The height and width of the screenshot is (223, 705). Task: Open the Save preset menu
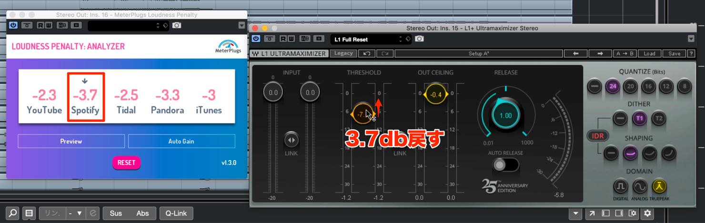(674, 53)
